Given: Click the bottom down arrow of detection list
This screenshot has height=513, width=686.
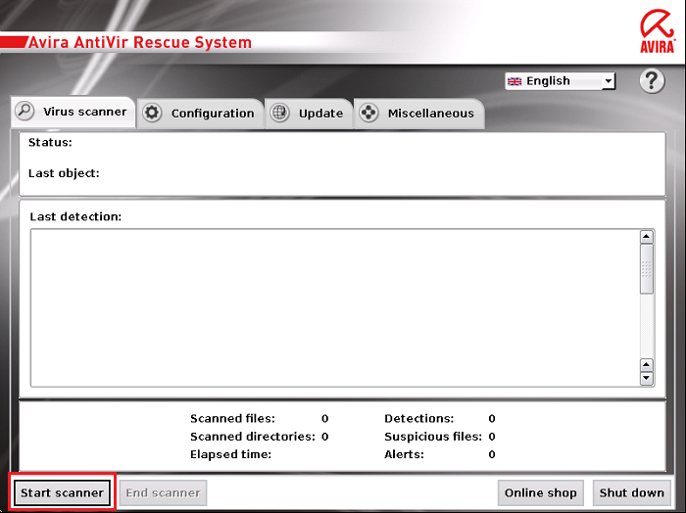Looking at the screenshot, I should click(x=647, y=378).
